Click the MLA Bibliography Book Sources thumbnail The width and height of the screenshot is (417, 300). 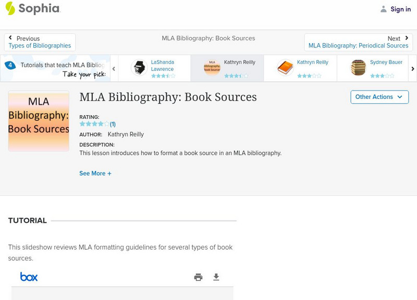coord(39,121)
